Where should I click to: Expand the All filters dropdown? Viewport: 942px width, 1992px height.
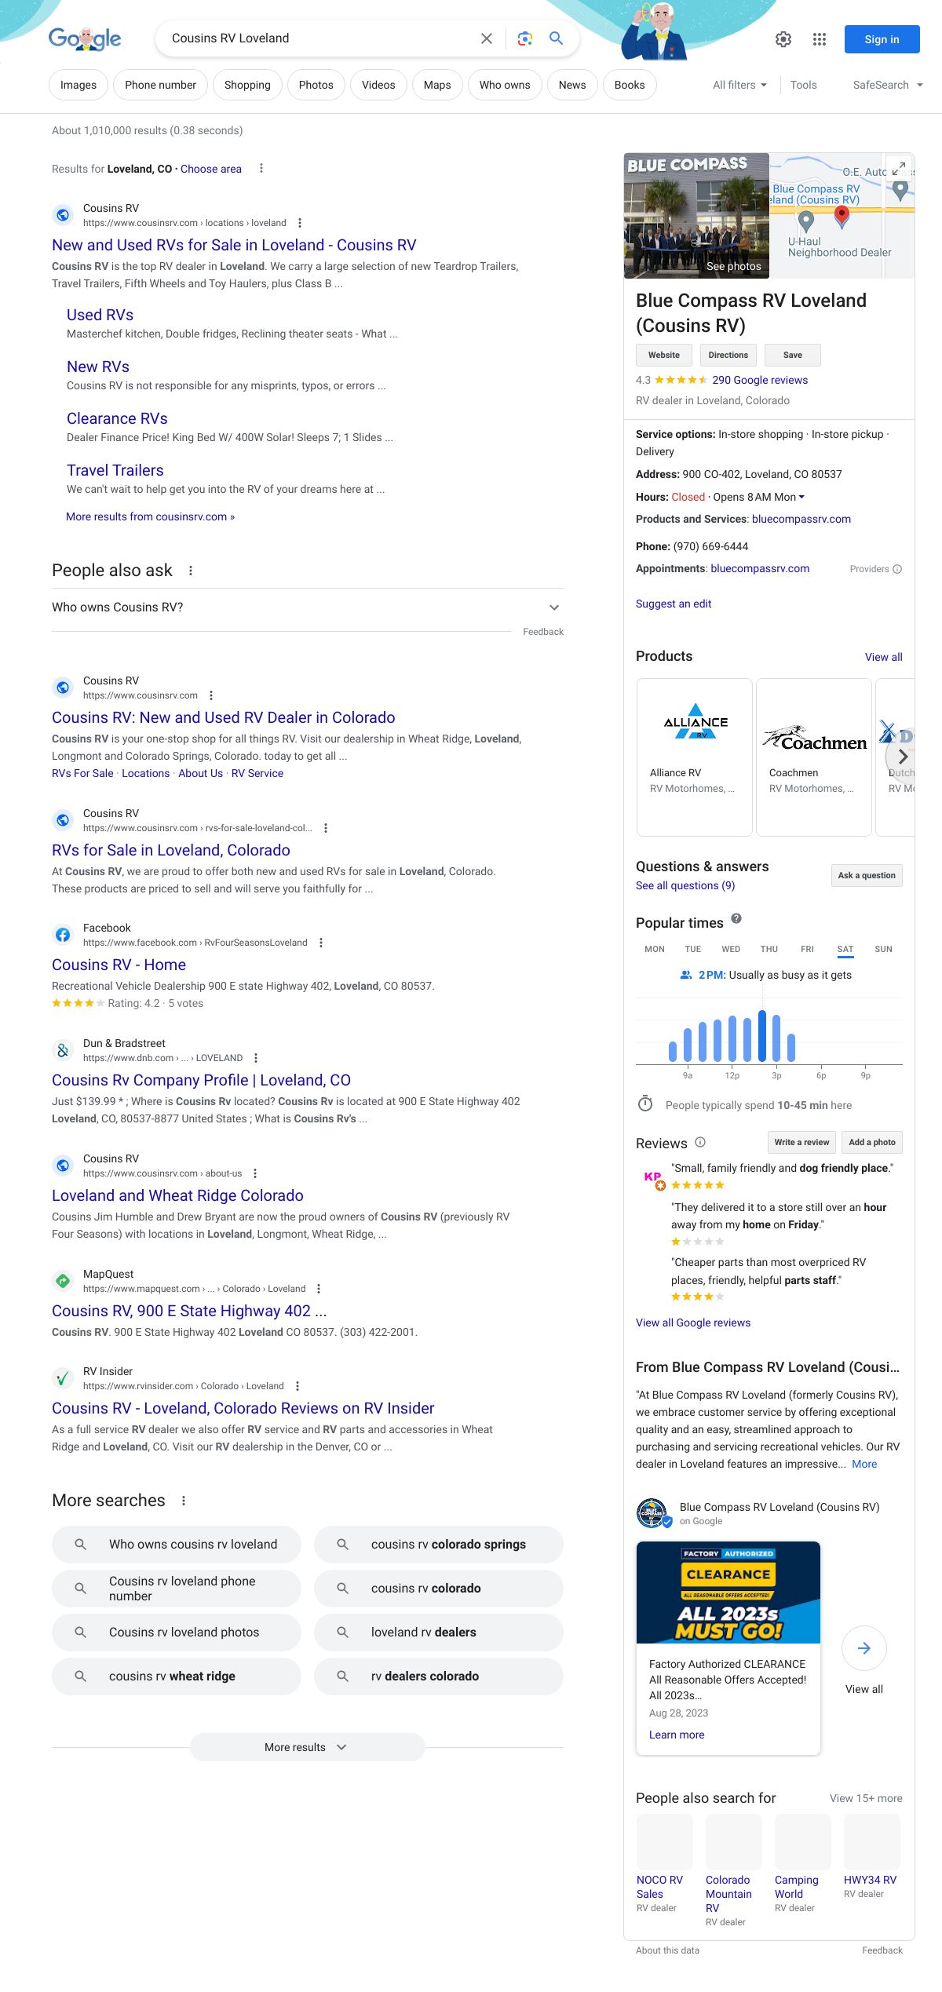pos(739,85)
